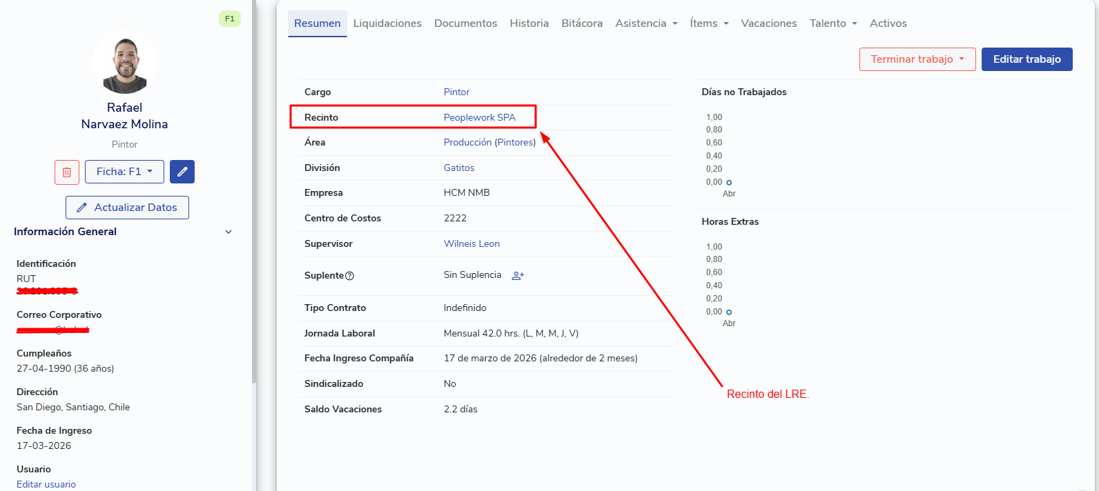
Task: Expand the Ítems tab menu
Action: (x=709, y=23)
